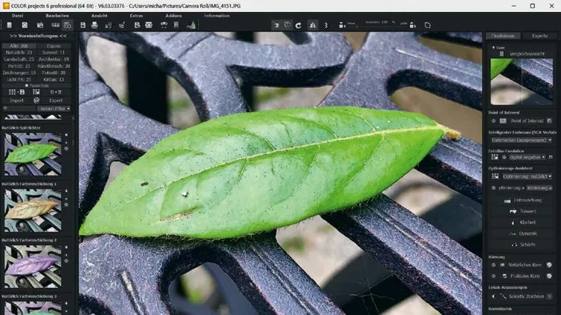Click the trash column icon in toolbar

click(176, 25)
